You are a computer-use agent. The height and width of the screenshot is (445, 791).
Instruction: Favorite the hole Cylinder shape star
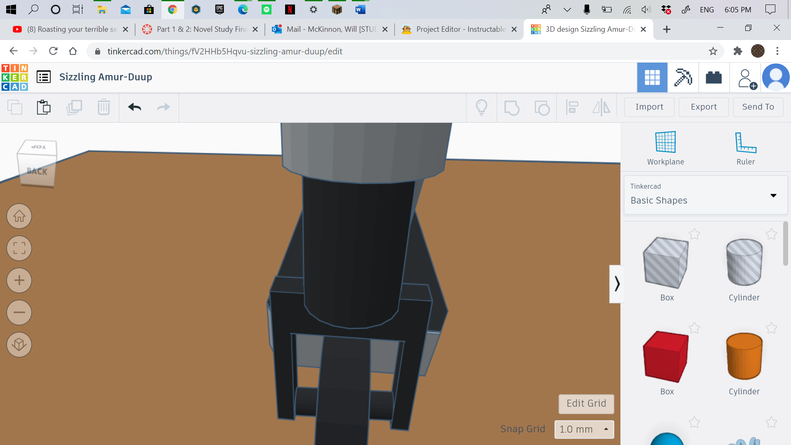point(772,234)
